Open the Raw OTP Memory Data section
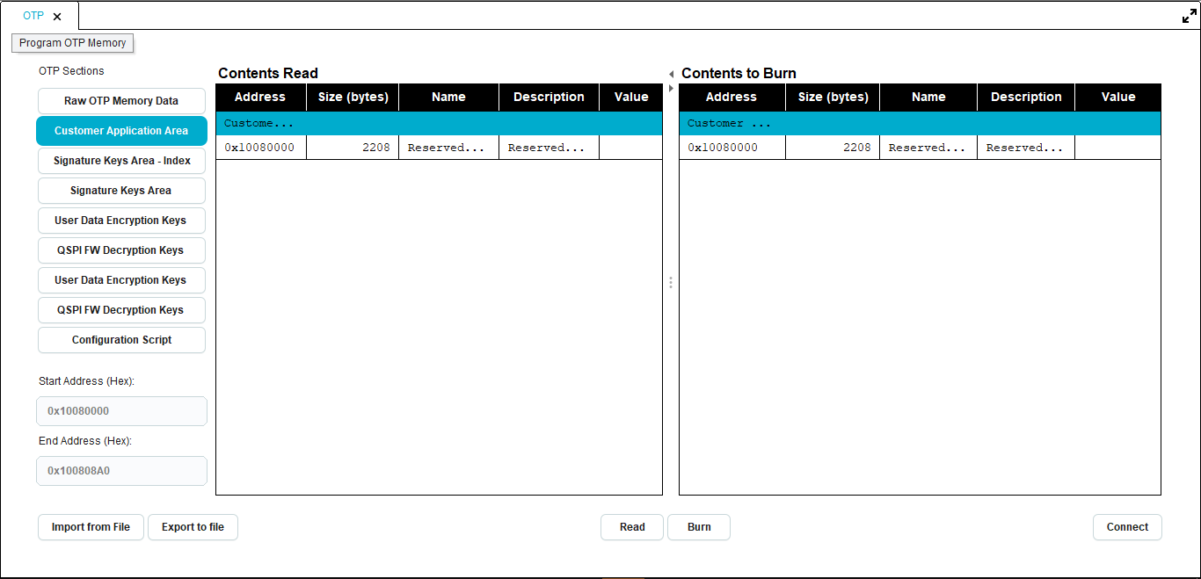 (121, 101)
